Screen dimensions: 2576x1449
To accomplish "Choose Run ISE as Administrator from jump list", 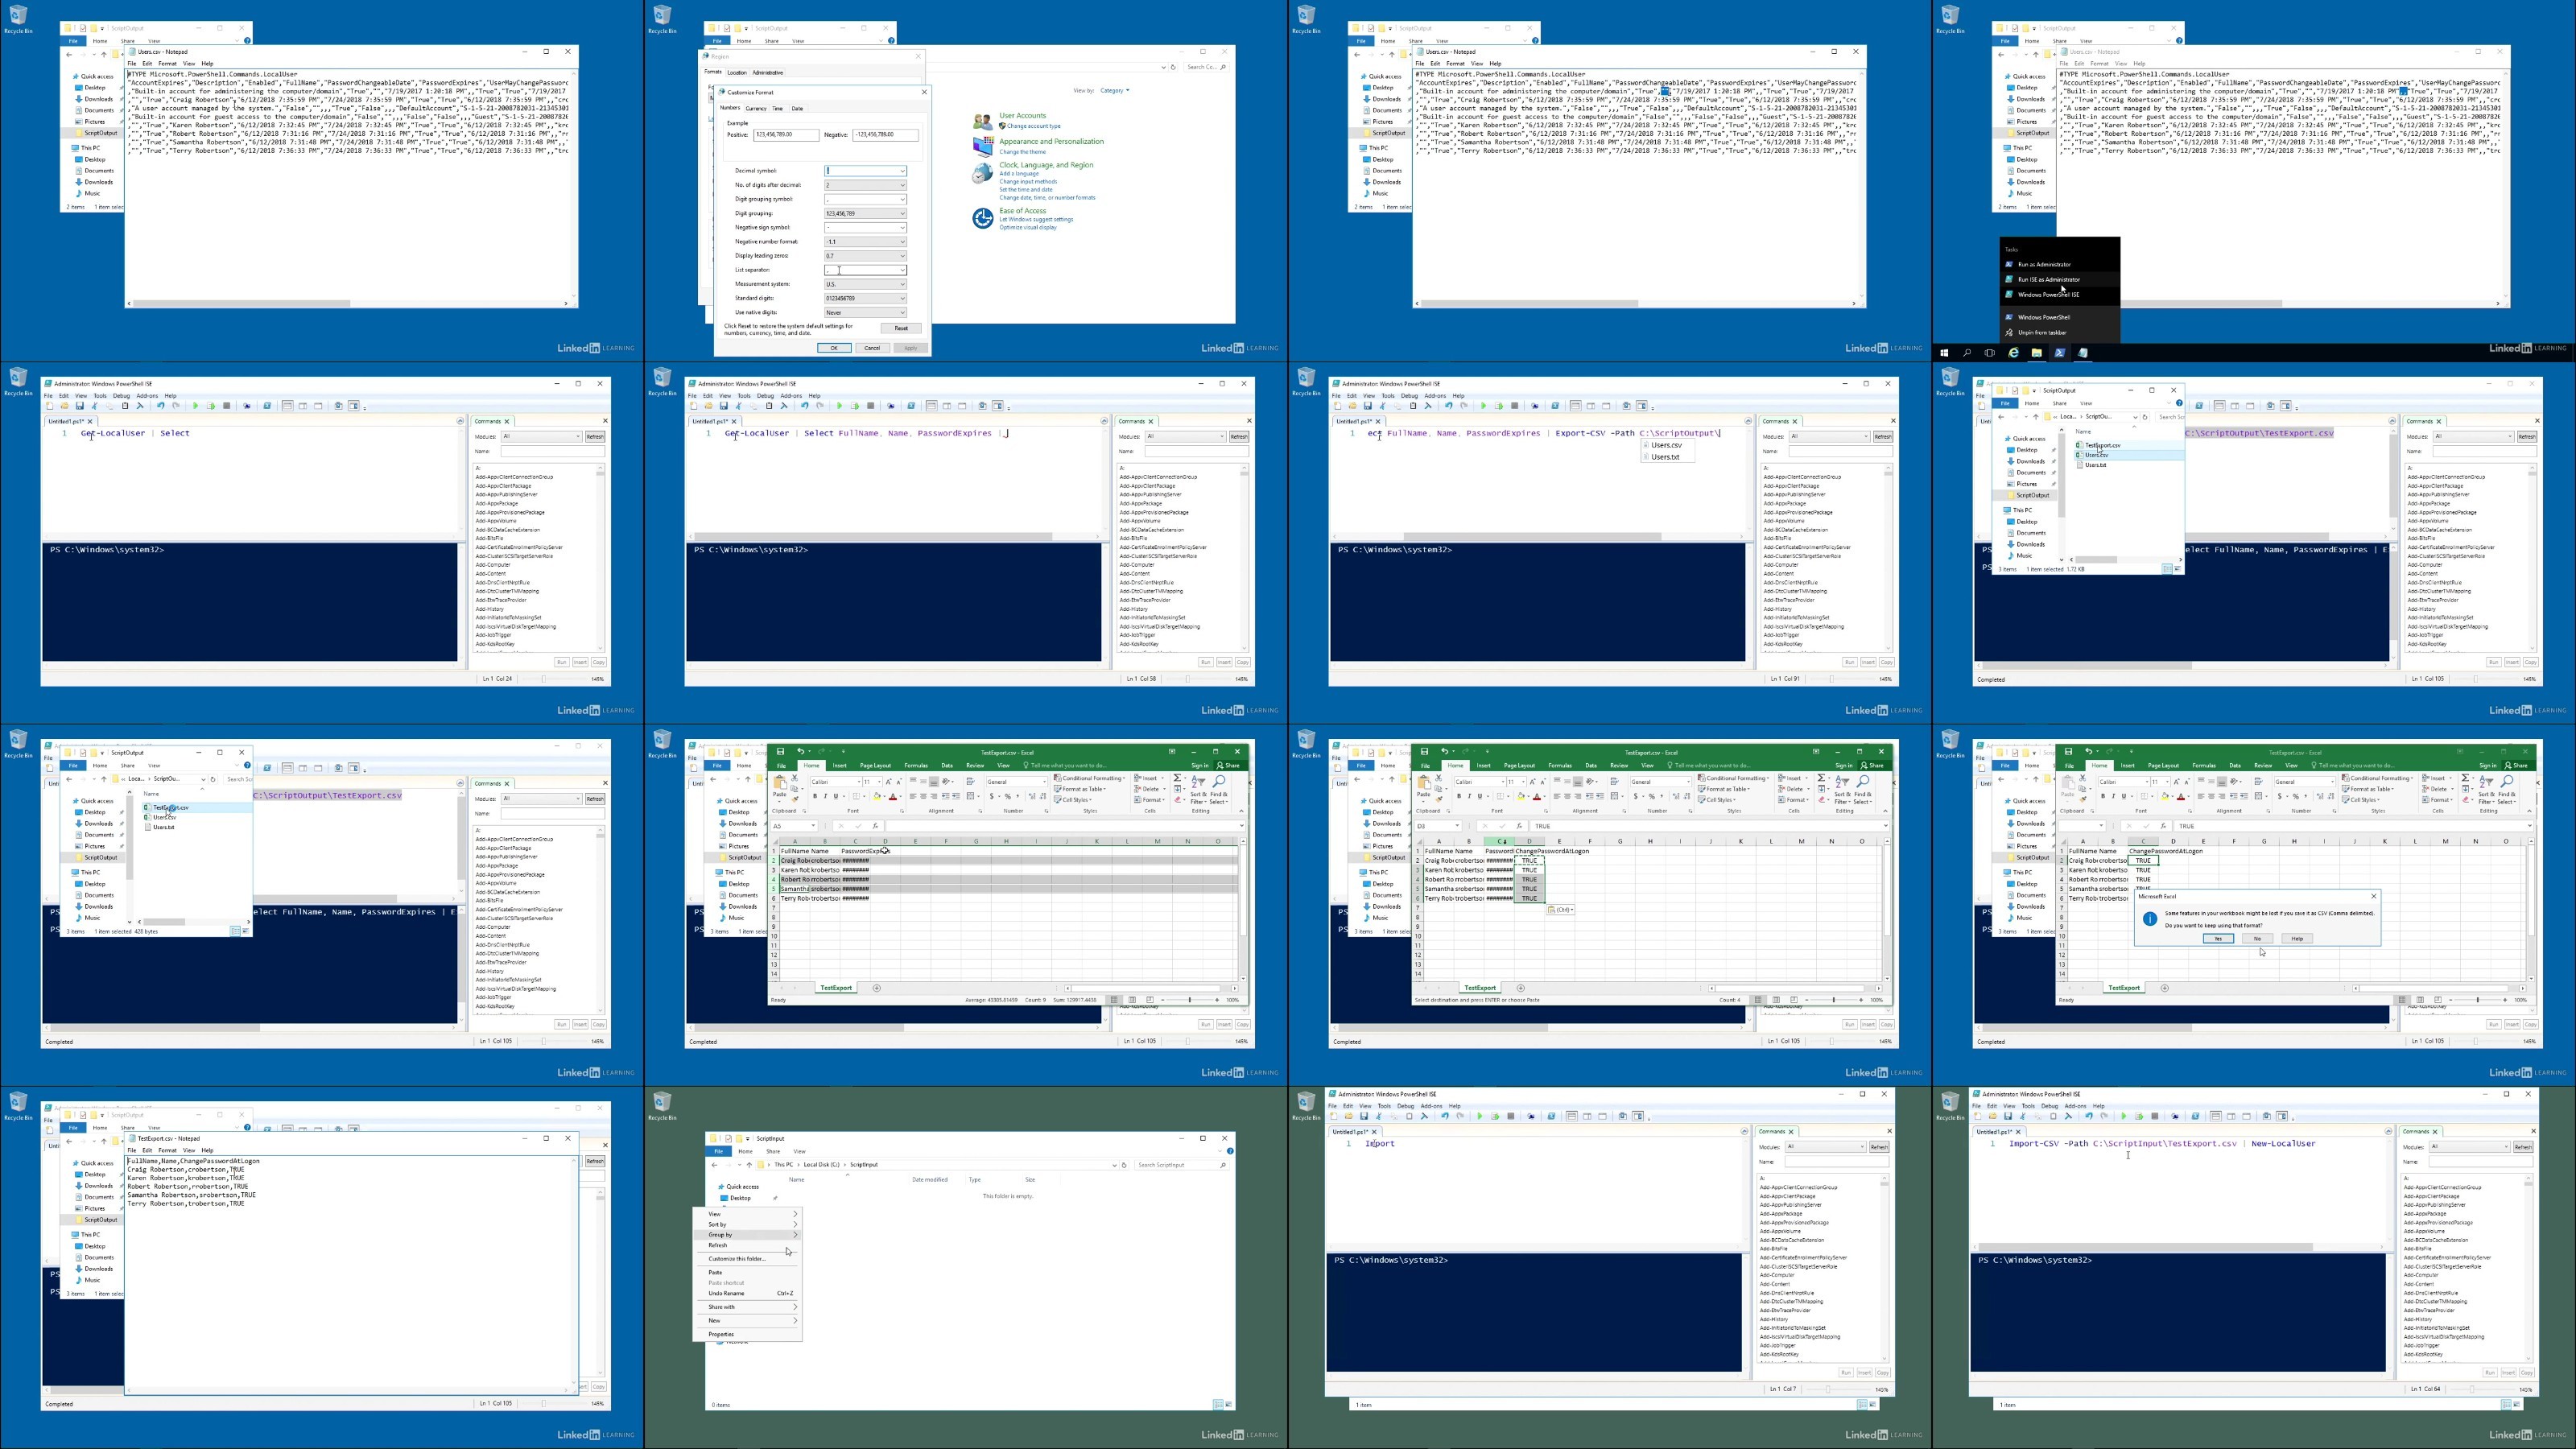I will [2060, 280].
